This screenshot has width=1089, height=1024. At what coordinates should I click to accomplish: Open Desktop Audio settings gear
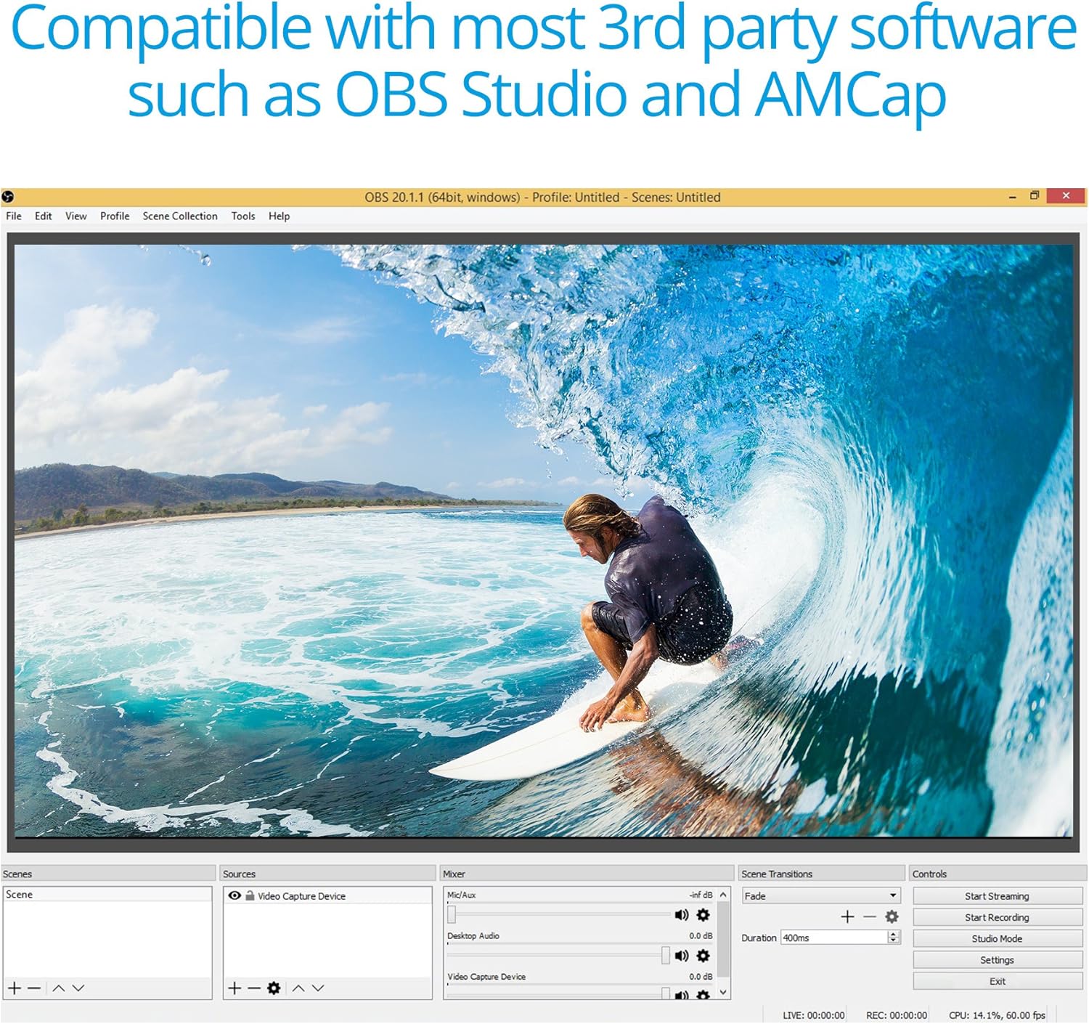(703, 956)
